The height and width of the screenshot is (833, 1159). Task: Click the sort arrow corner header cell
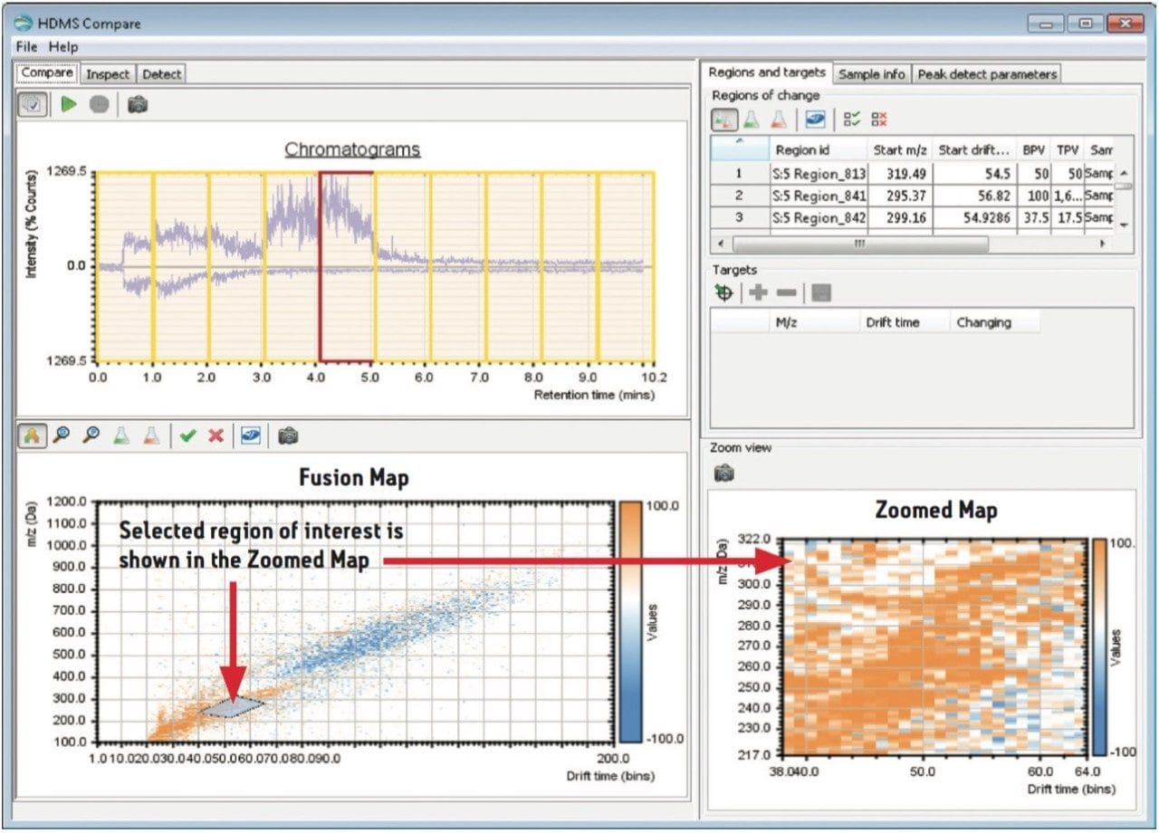[740, 149]
